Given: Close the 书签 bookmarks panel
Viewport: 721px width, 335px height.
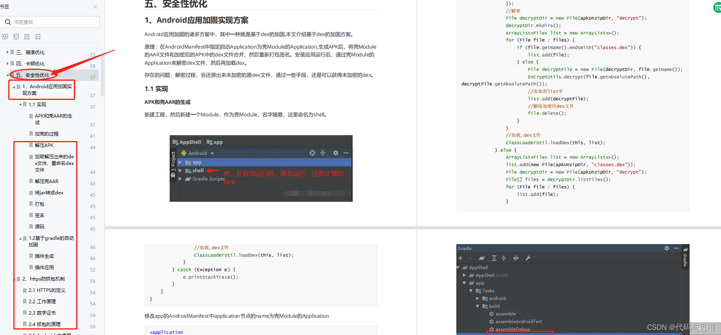Looking at the screenshot, I should [95, 7].
